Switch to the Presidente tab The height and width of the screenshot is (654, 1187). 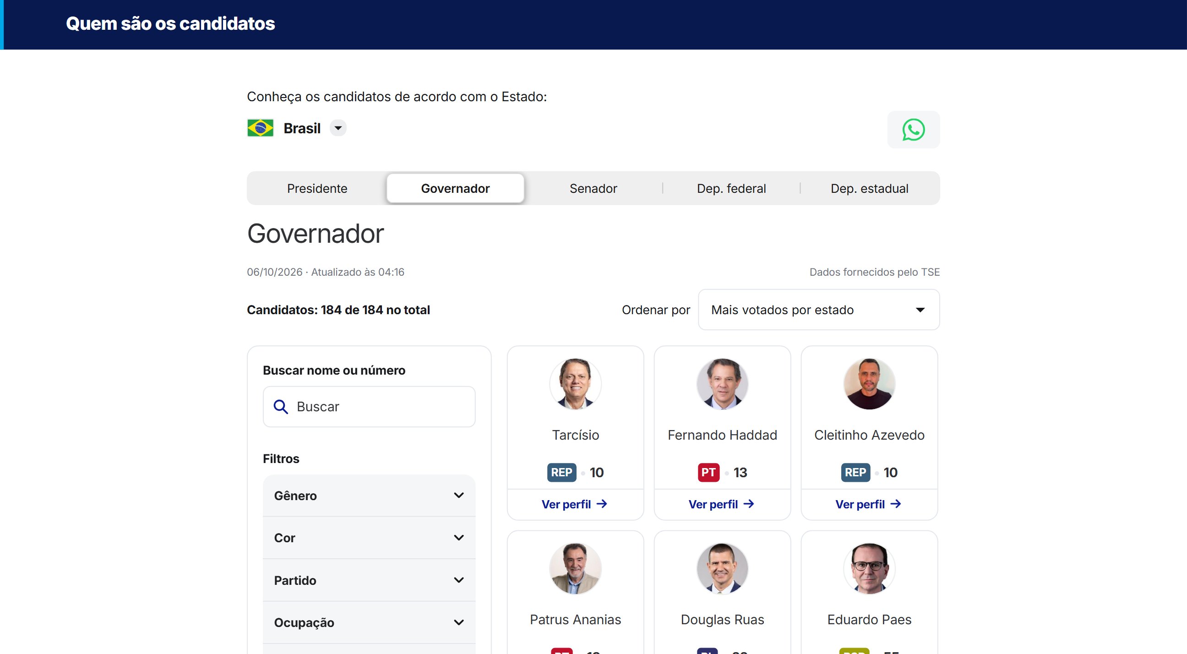pos(317,189)
